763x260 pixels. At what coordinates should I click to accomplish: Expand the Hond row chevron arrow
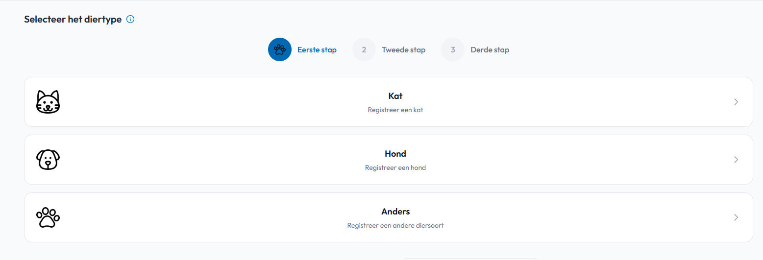click(736, 160)
